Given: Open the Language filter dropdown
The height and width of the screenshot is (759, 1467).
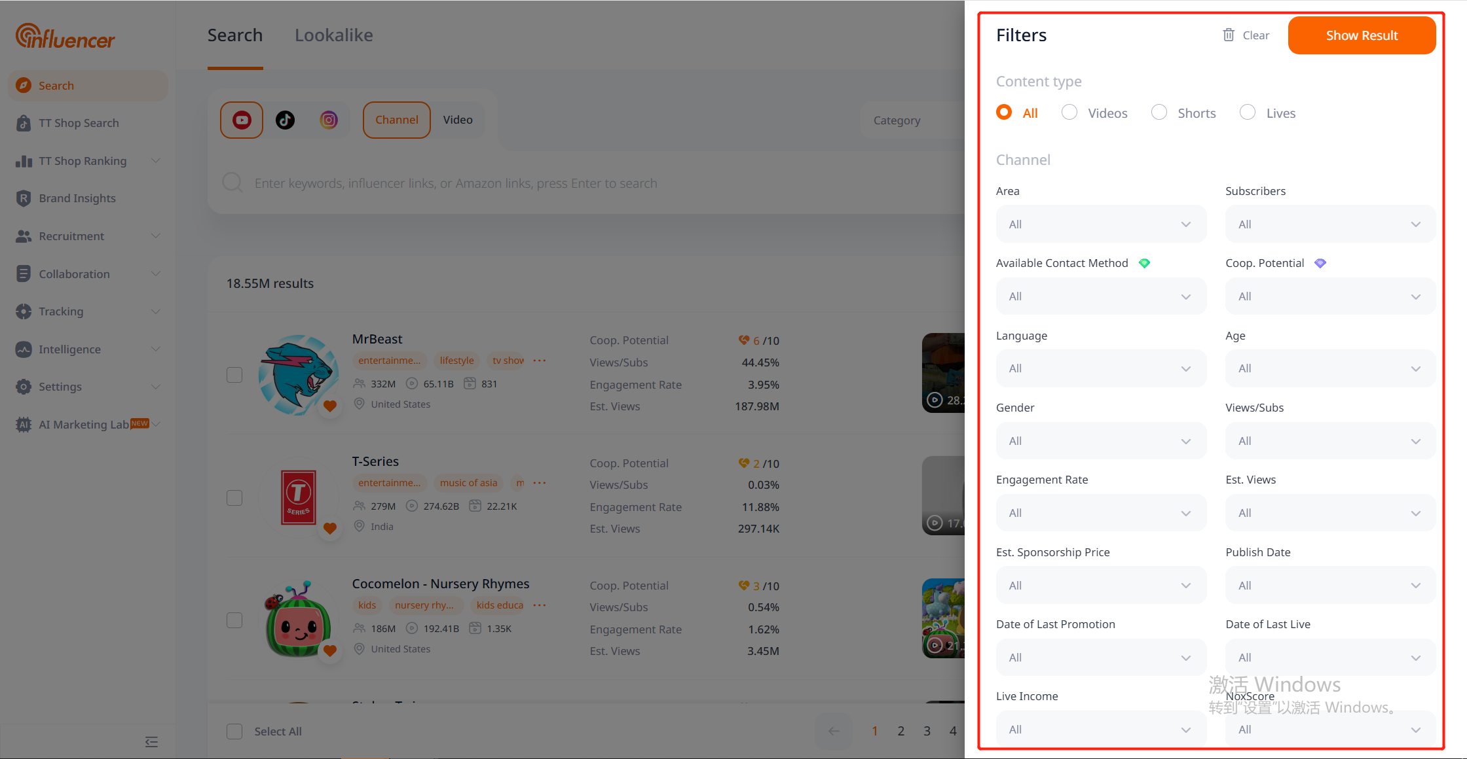Looking at the screenshot, I should coord(1100,368).
